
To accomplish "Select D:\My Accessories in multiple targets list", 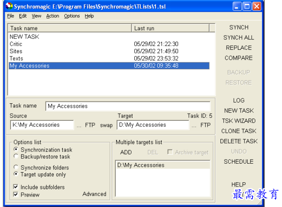I will [x=163, y=165].
